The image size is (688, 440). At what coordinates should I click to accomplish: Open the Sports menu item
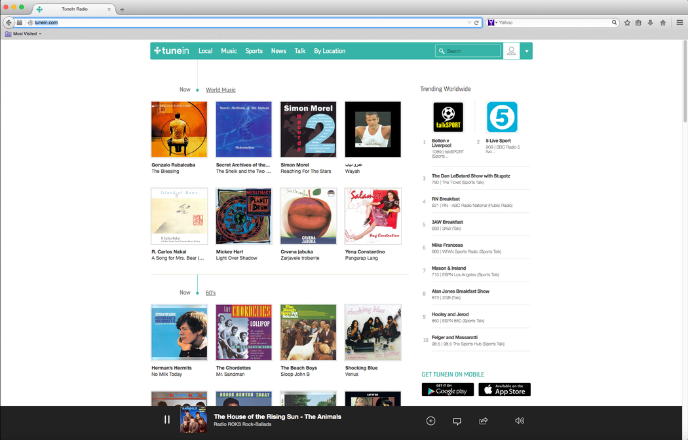(254, 51)
